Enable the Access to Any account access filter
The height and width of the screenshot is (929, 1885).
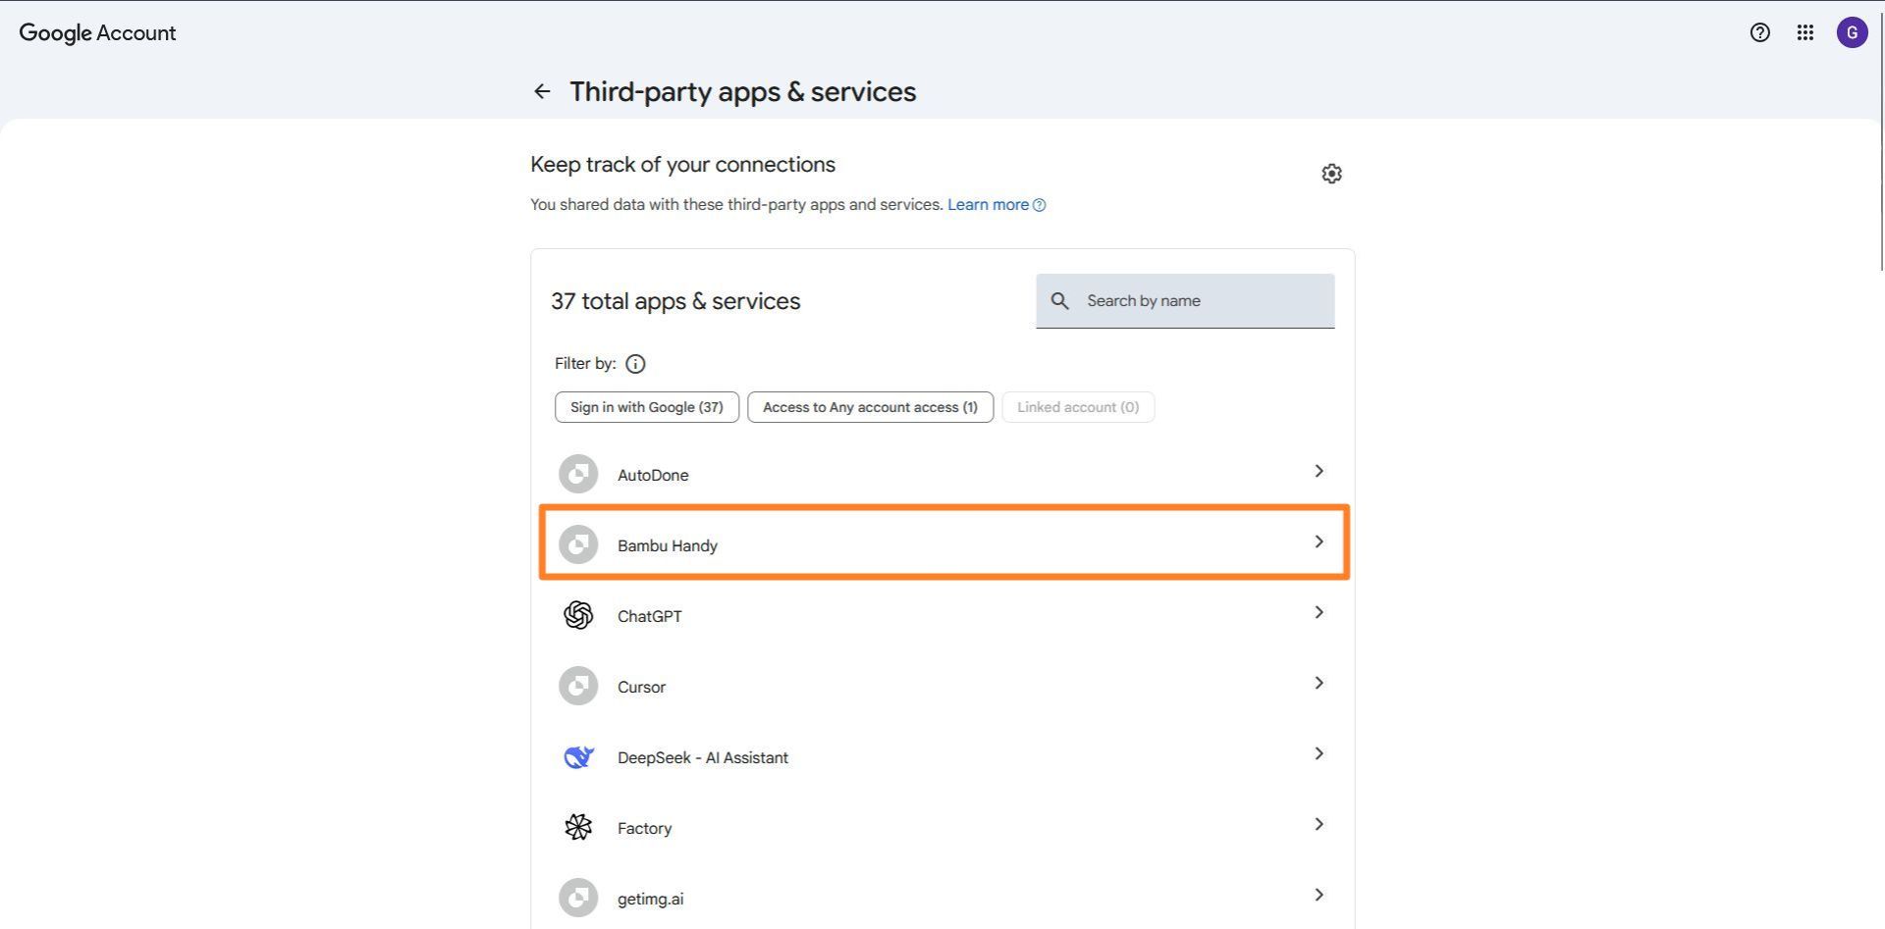point(870,406)
